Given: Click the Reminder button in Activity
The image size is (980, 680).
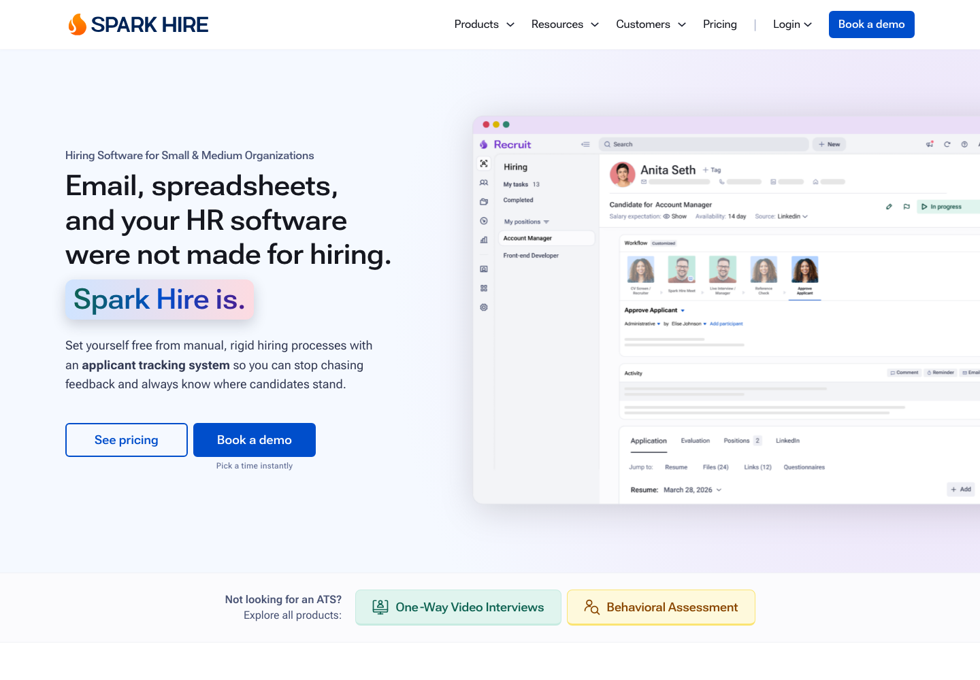Looking at the screenshot, I should point(941,373).
